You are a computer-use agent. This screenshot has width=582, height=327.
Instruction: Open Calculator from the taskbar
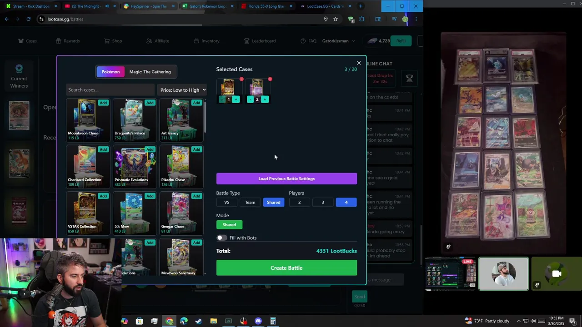pyautogui.click(x=273, y=321)
